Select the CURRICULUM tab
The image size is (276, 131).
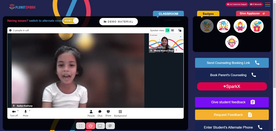(x=172, y=20)
